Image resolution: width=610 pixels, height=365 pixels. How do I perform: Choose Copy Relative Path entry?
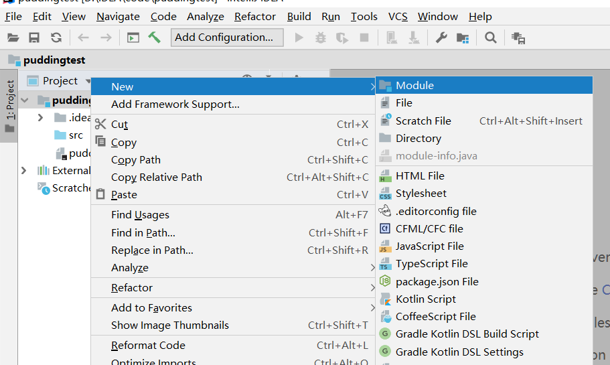[x=233, y=177]
